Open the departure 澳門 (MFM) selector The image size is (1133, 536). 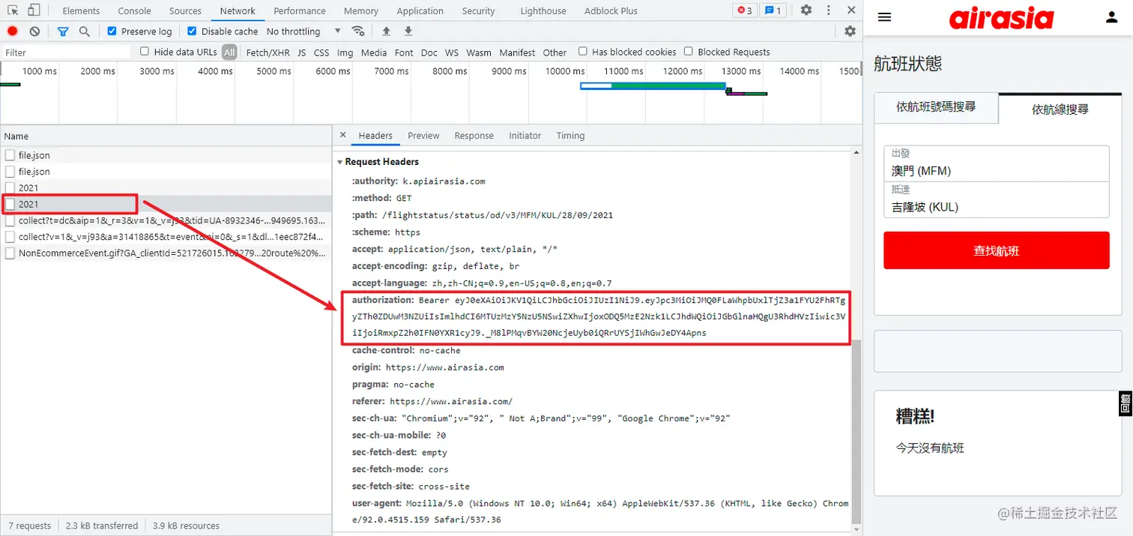(x=996, y=163)
